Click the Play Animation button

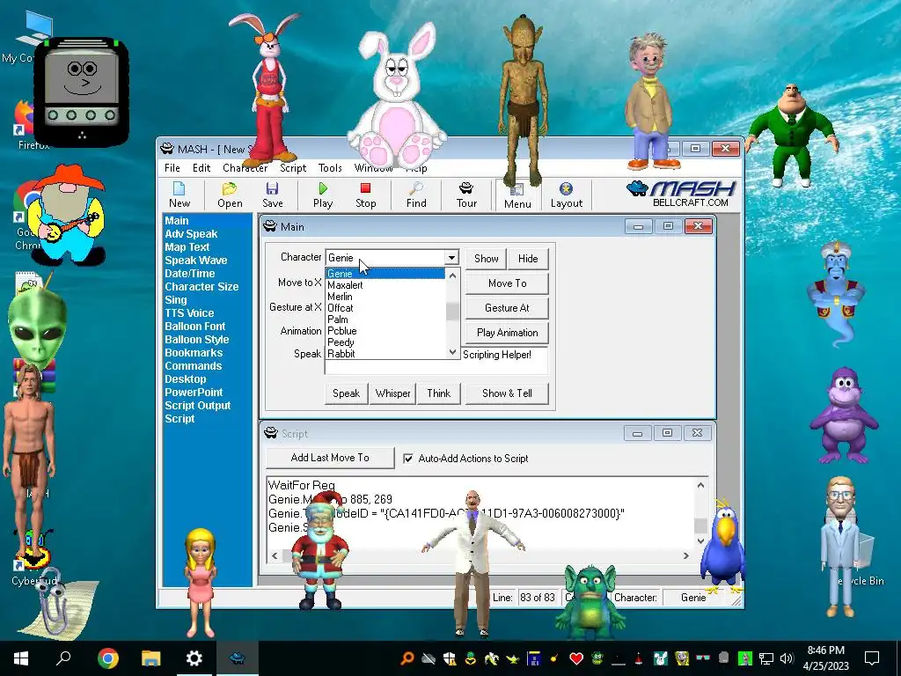click(x=507, y=333)
